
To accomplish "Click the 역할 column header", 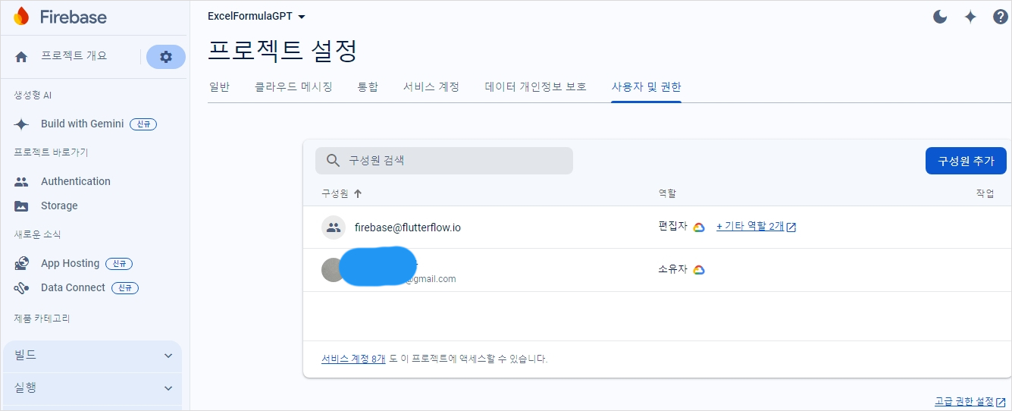I will click(x=667, y=193).
